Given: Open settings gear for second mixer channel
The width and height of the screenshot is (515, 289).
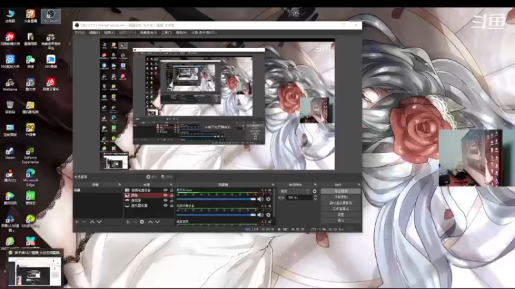Looking at the screenshot, I should coord(268,215).
